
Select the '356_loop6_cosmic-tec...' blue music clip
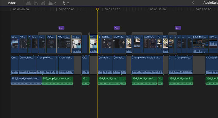[x=26, y=80]
